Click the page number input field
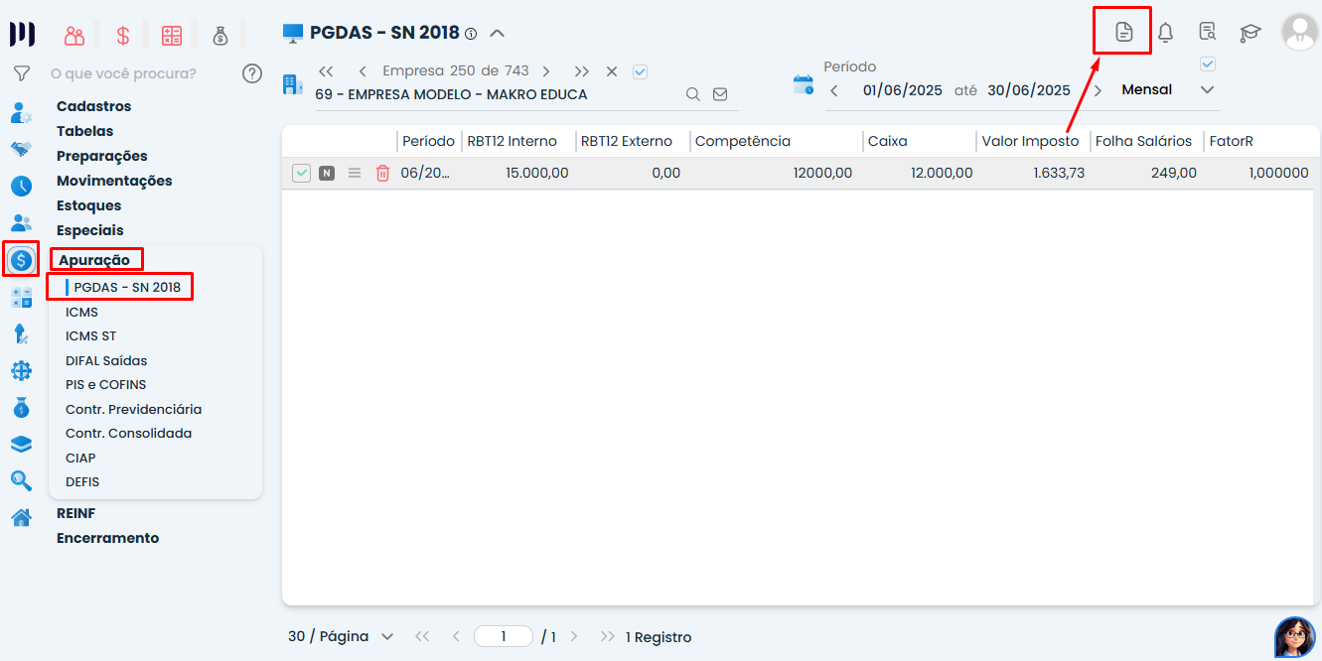 (x=504, y=637)
